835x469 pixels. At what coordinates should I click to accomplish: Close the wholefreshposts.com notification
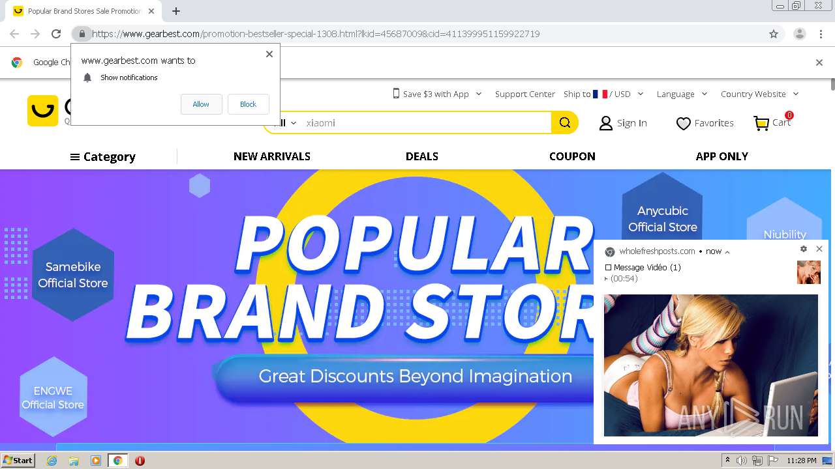click(x=819, y=249)
